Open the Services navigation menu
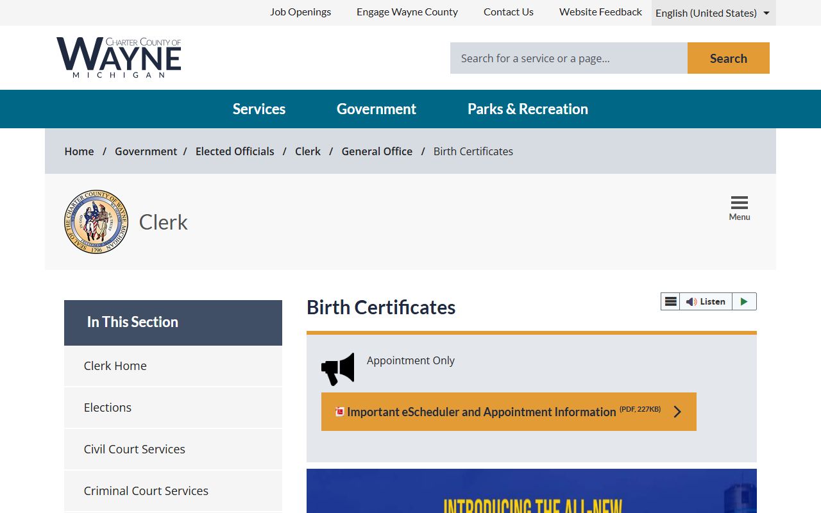 pos(259,109)
